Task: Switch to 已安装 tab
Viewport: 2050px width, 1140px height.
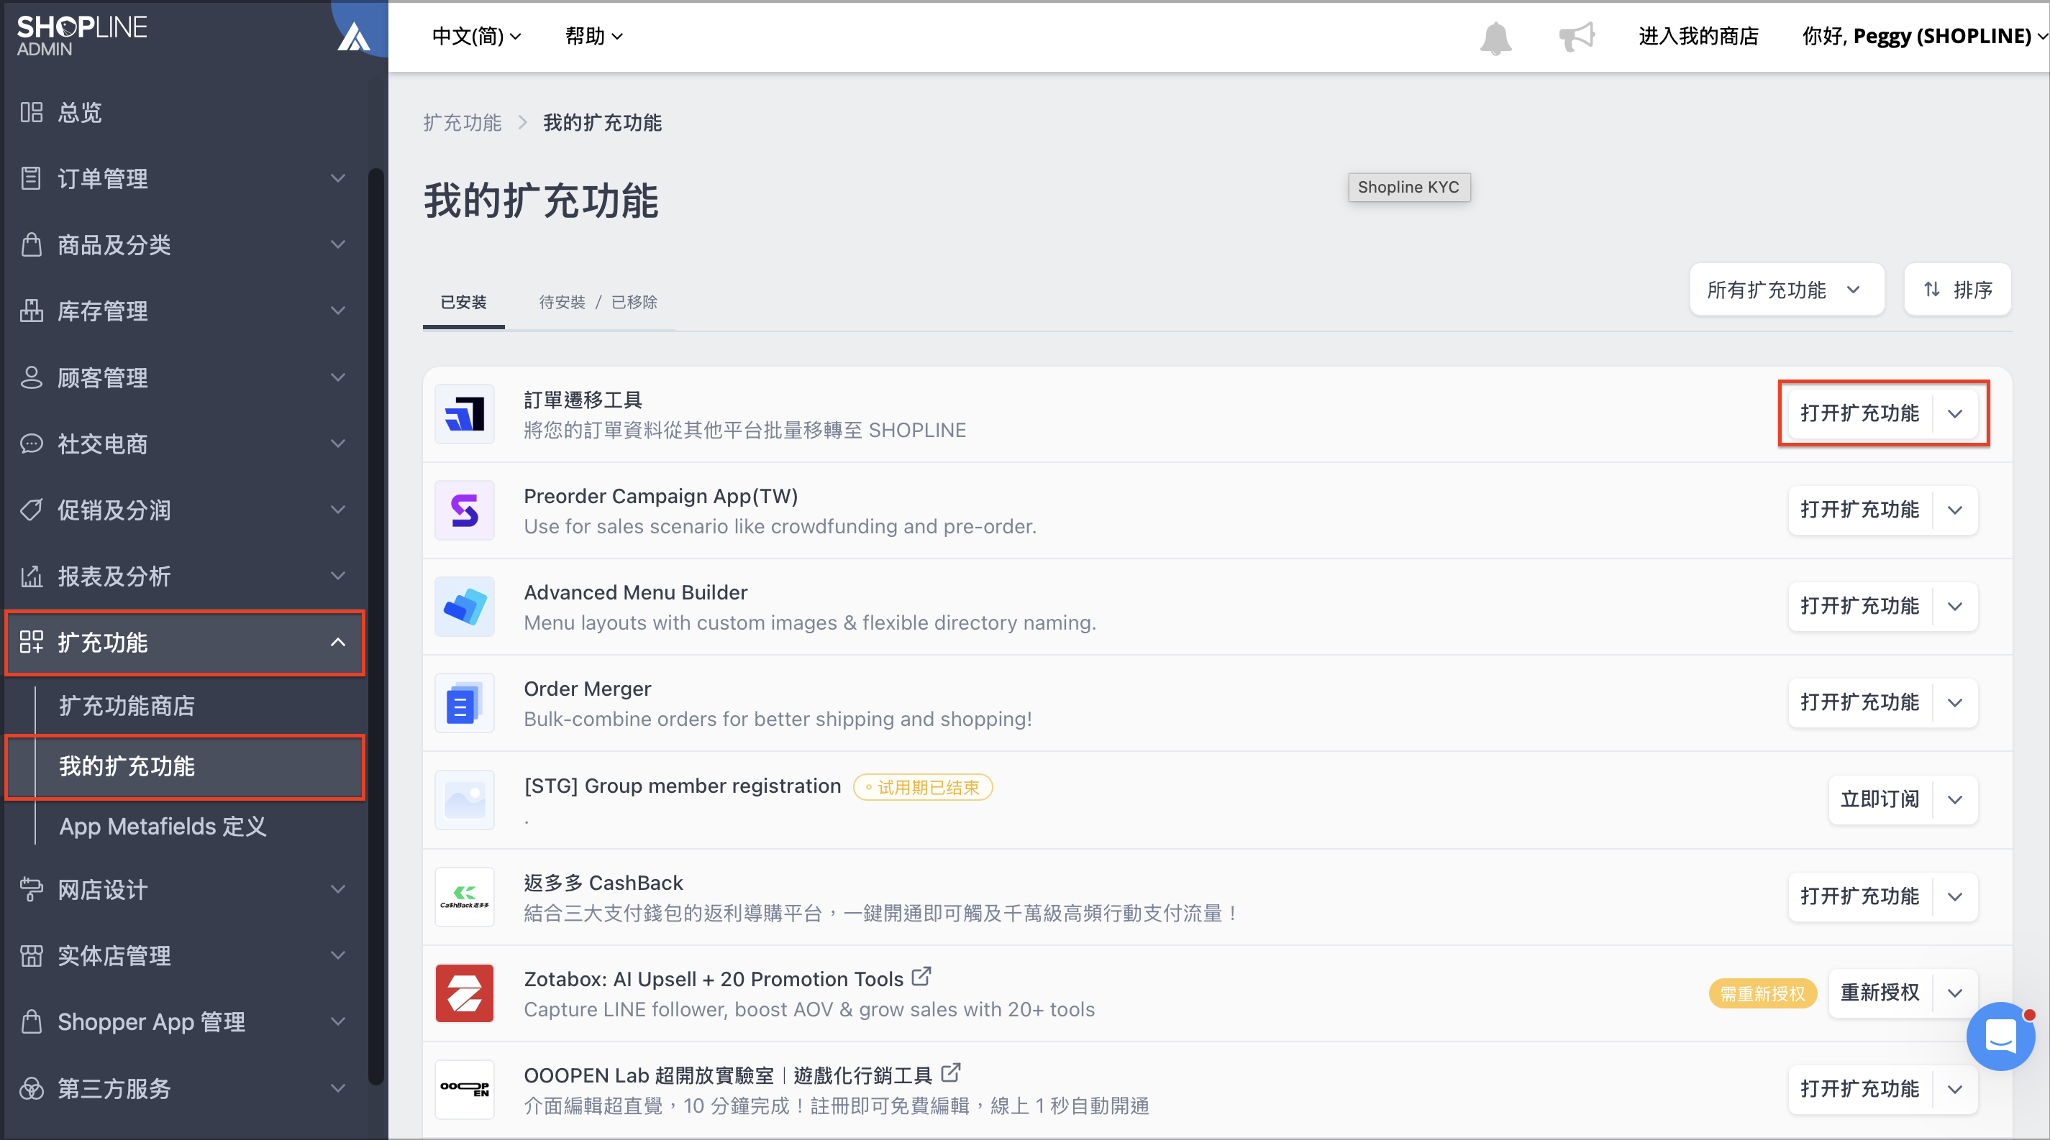Action: [x=463, y=302]
